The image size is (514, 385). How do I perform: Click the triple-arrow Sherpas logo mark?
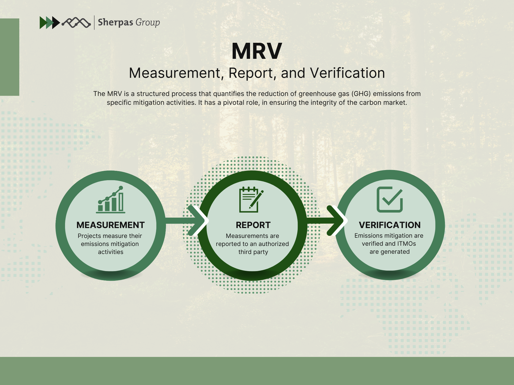(49, 23)
